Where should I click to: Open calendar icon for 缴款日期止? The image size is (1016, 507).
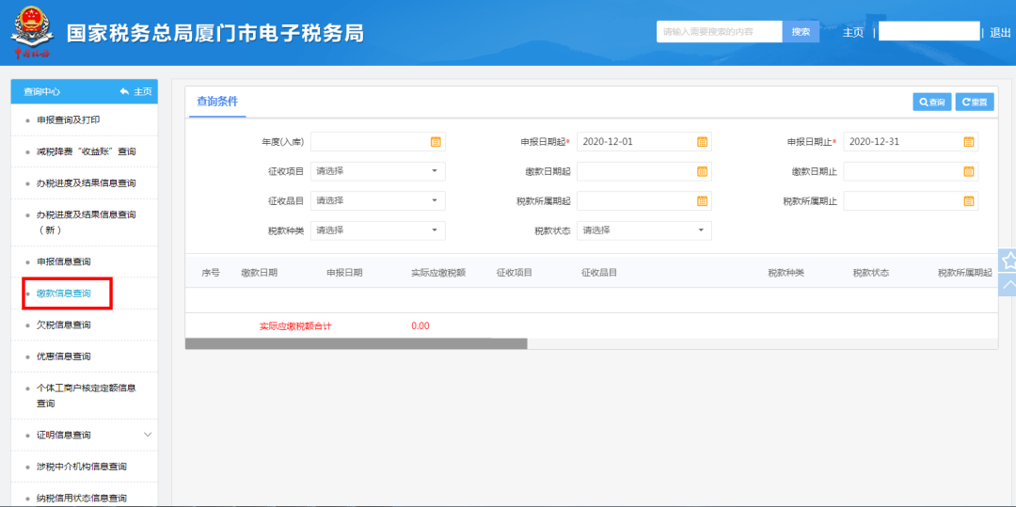[x=969, y=171]
